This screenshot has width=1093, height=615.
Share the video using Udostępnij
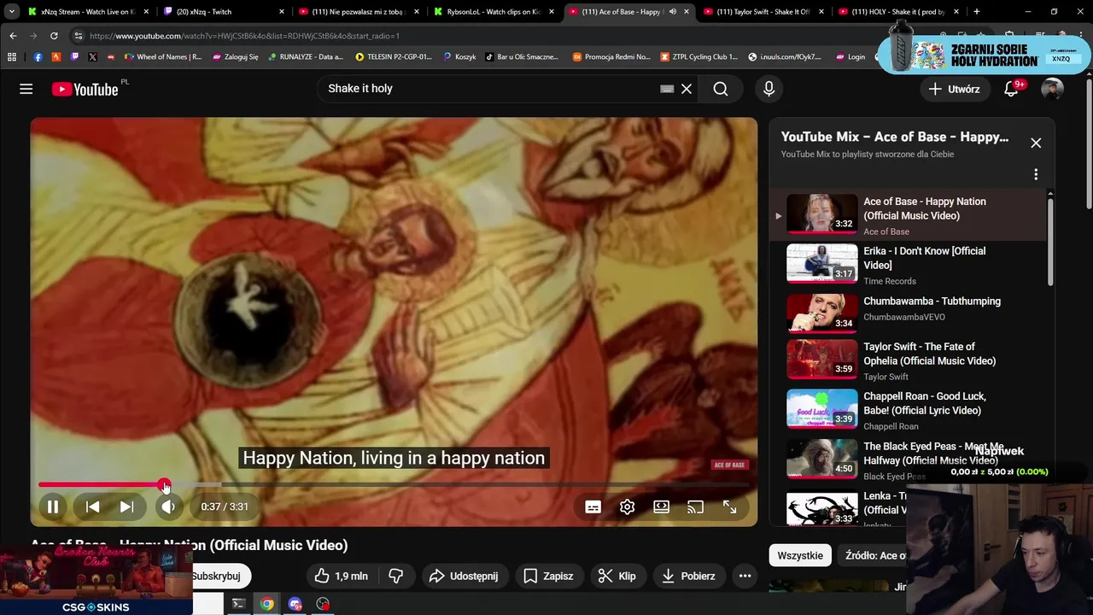[464, 576]
